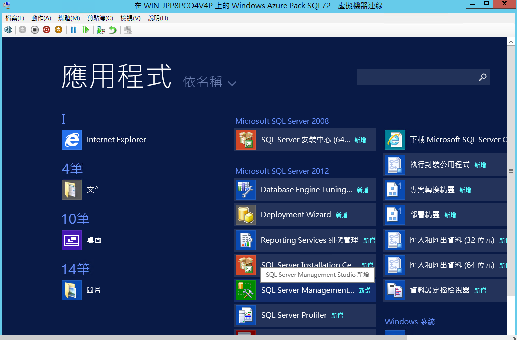
Task: Open the 媒體(M) menu
Action: [69, 18]
